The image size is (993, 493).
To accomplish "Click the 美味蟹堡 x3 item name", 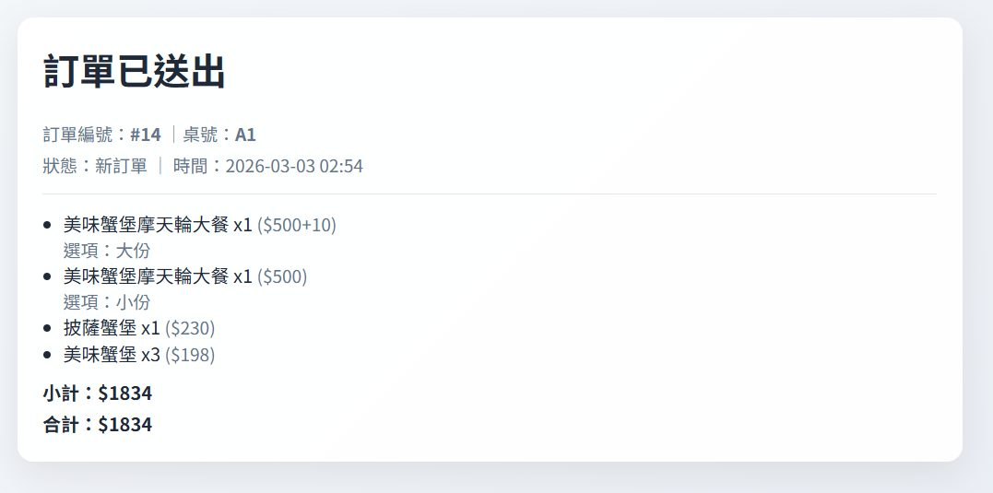I will [112, 354].
